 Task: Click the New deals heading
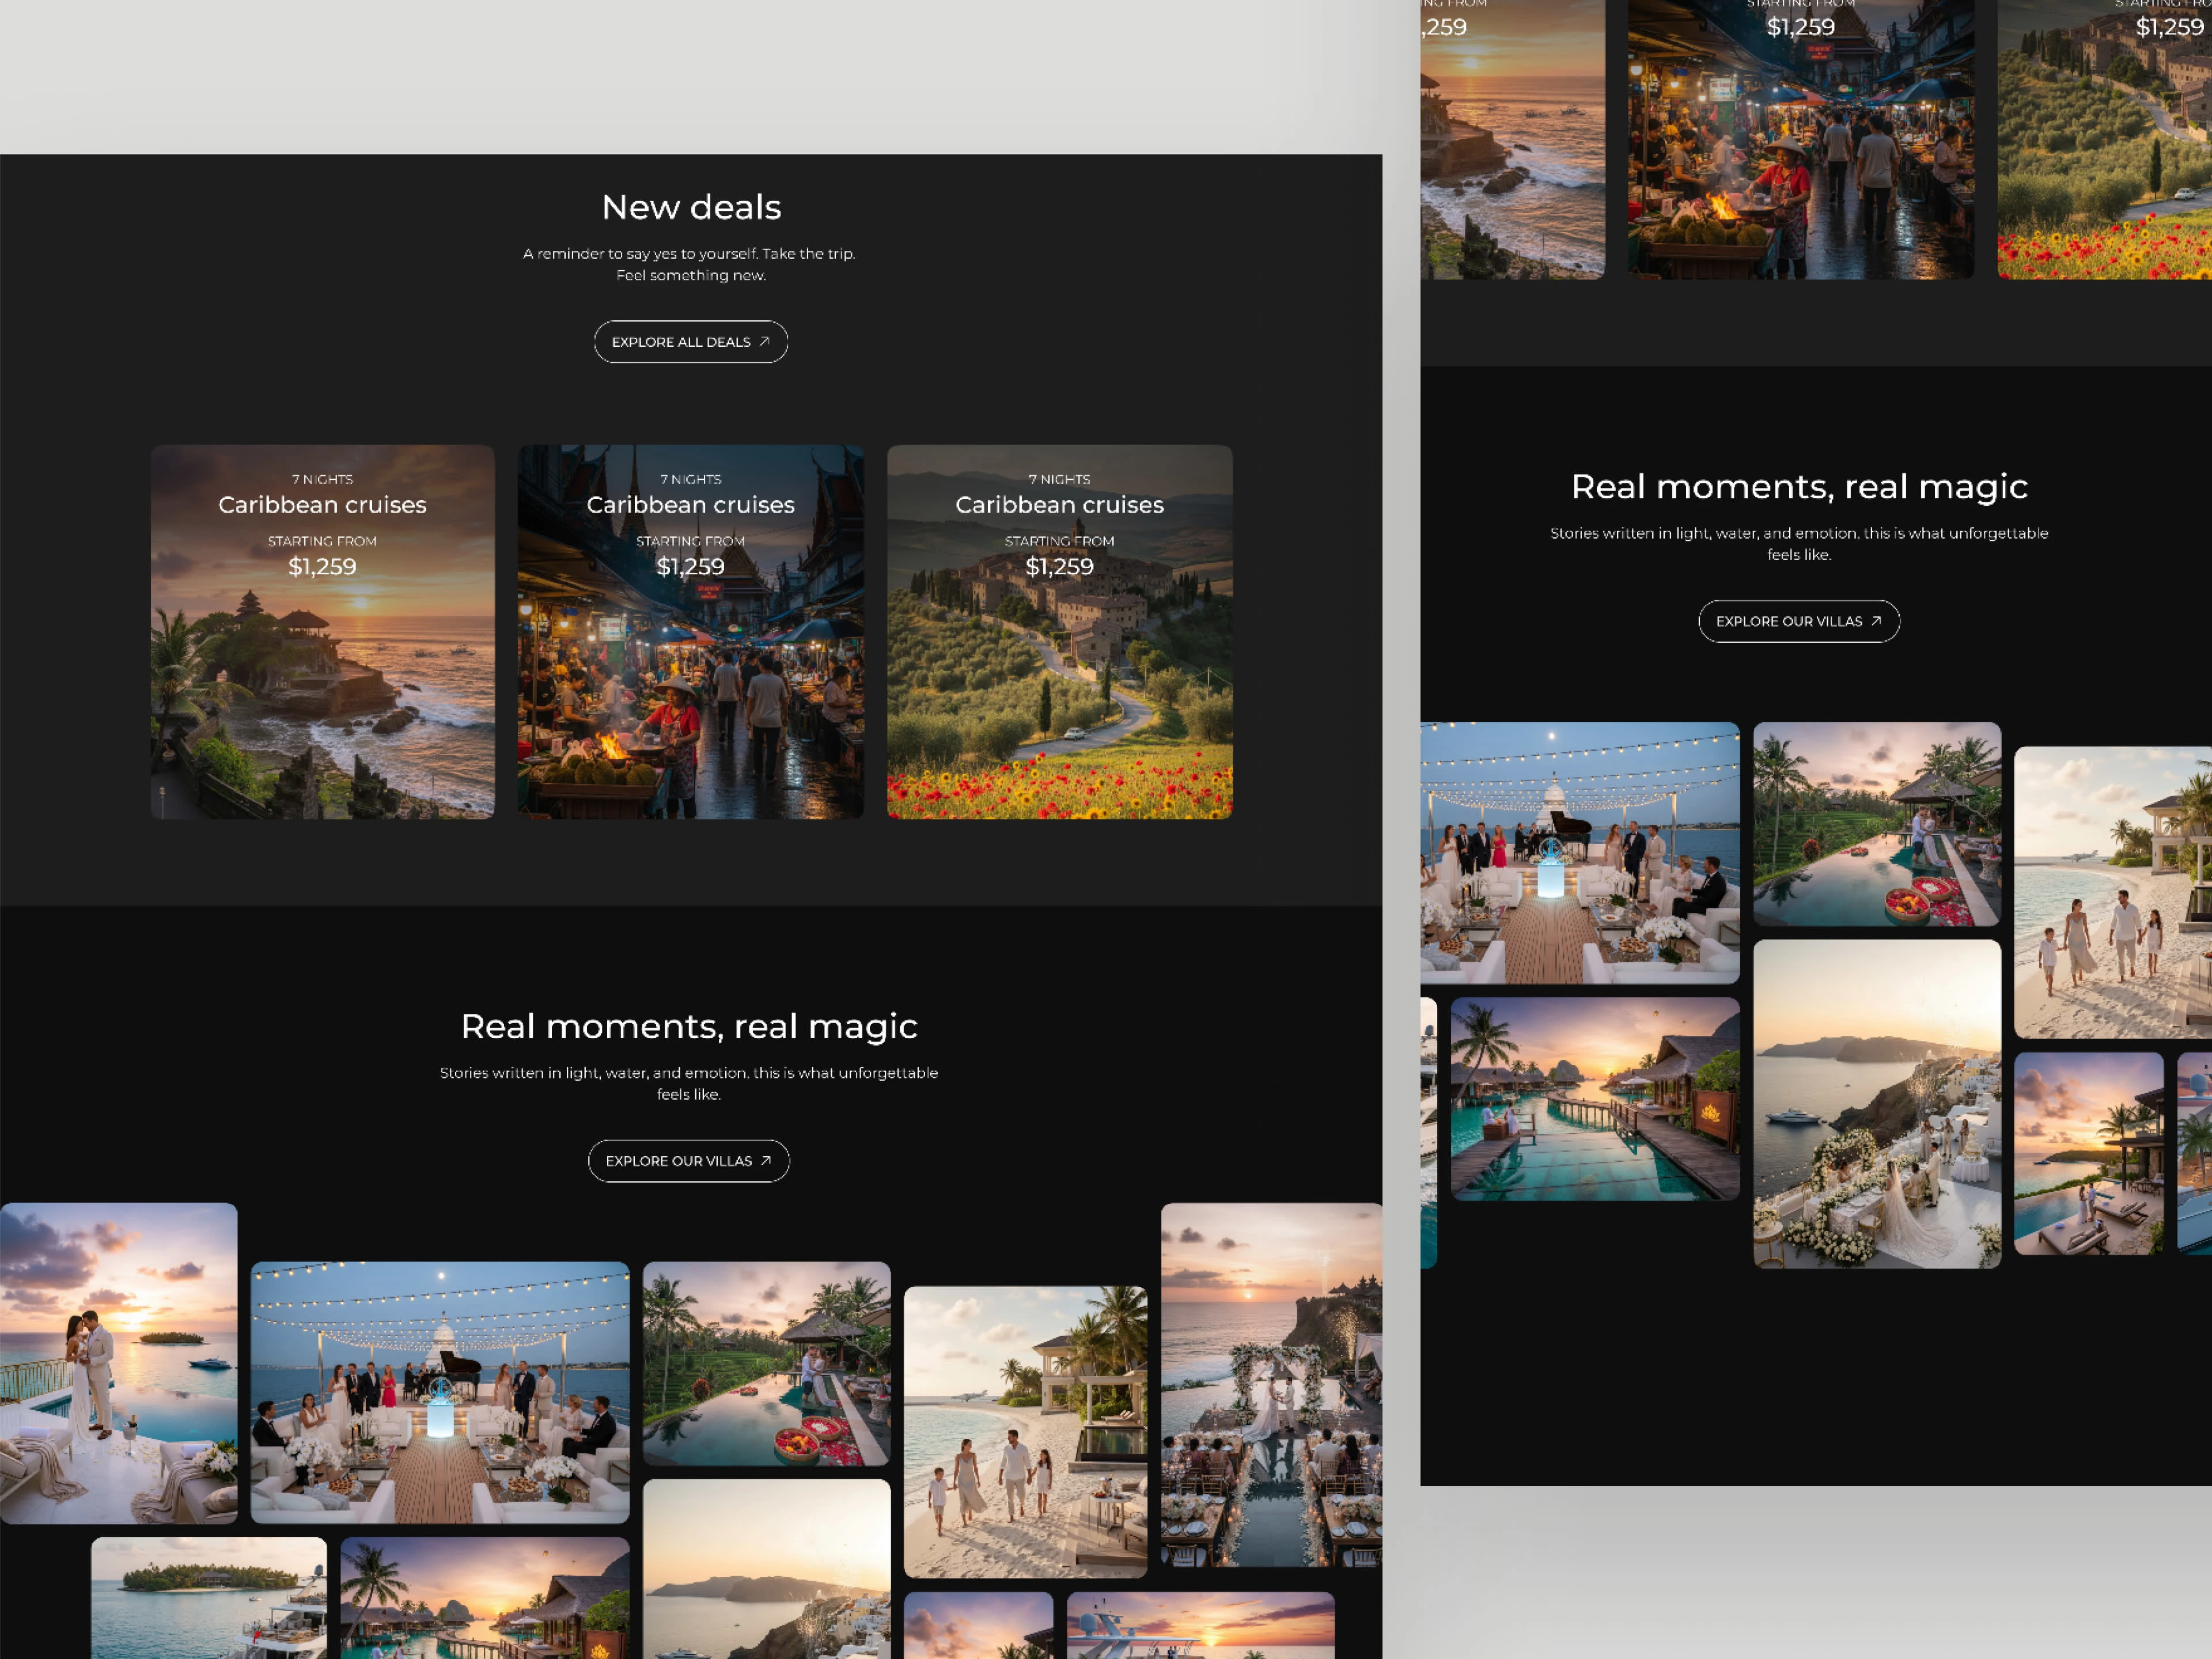691,207
